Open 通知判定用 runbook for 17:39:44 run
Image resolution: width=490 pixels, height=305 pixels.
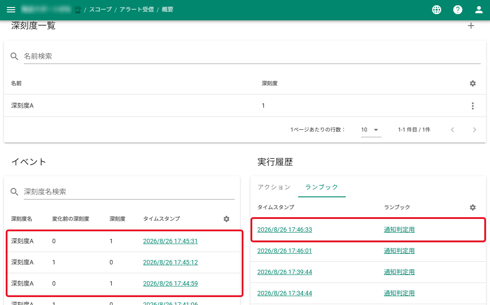click(x=399, y=272)
